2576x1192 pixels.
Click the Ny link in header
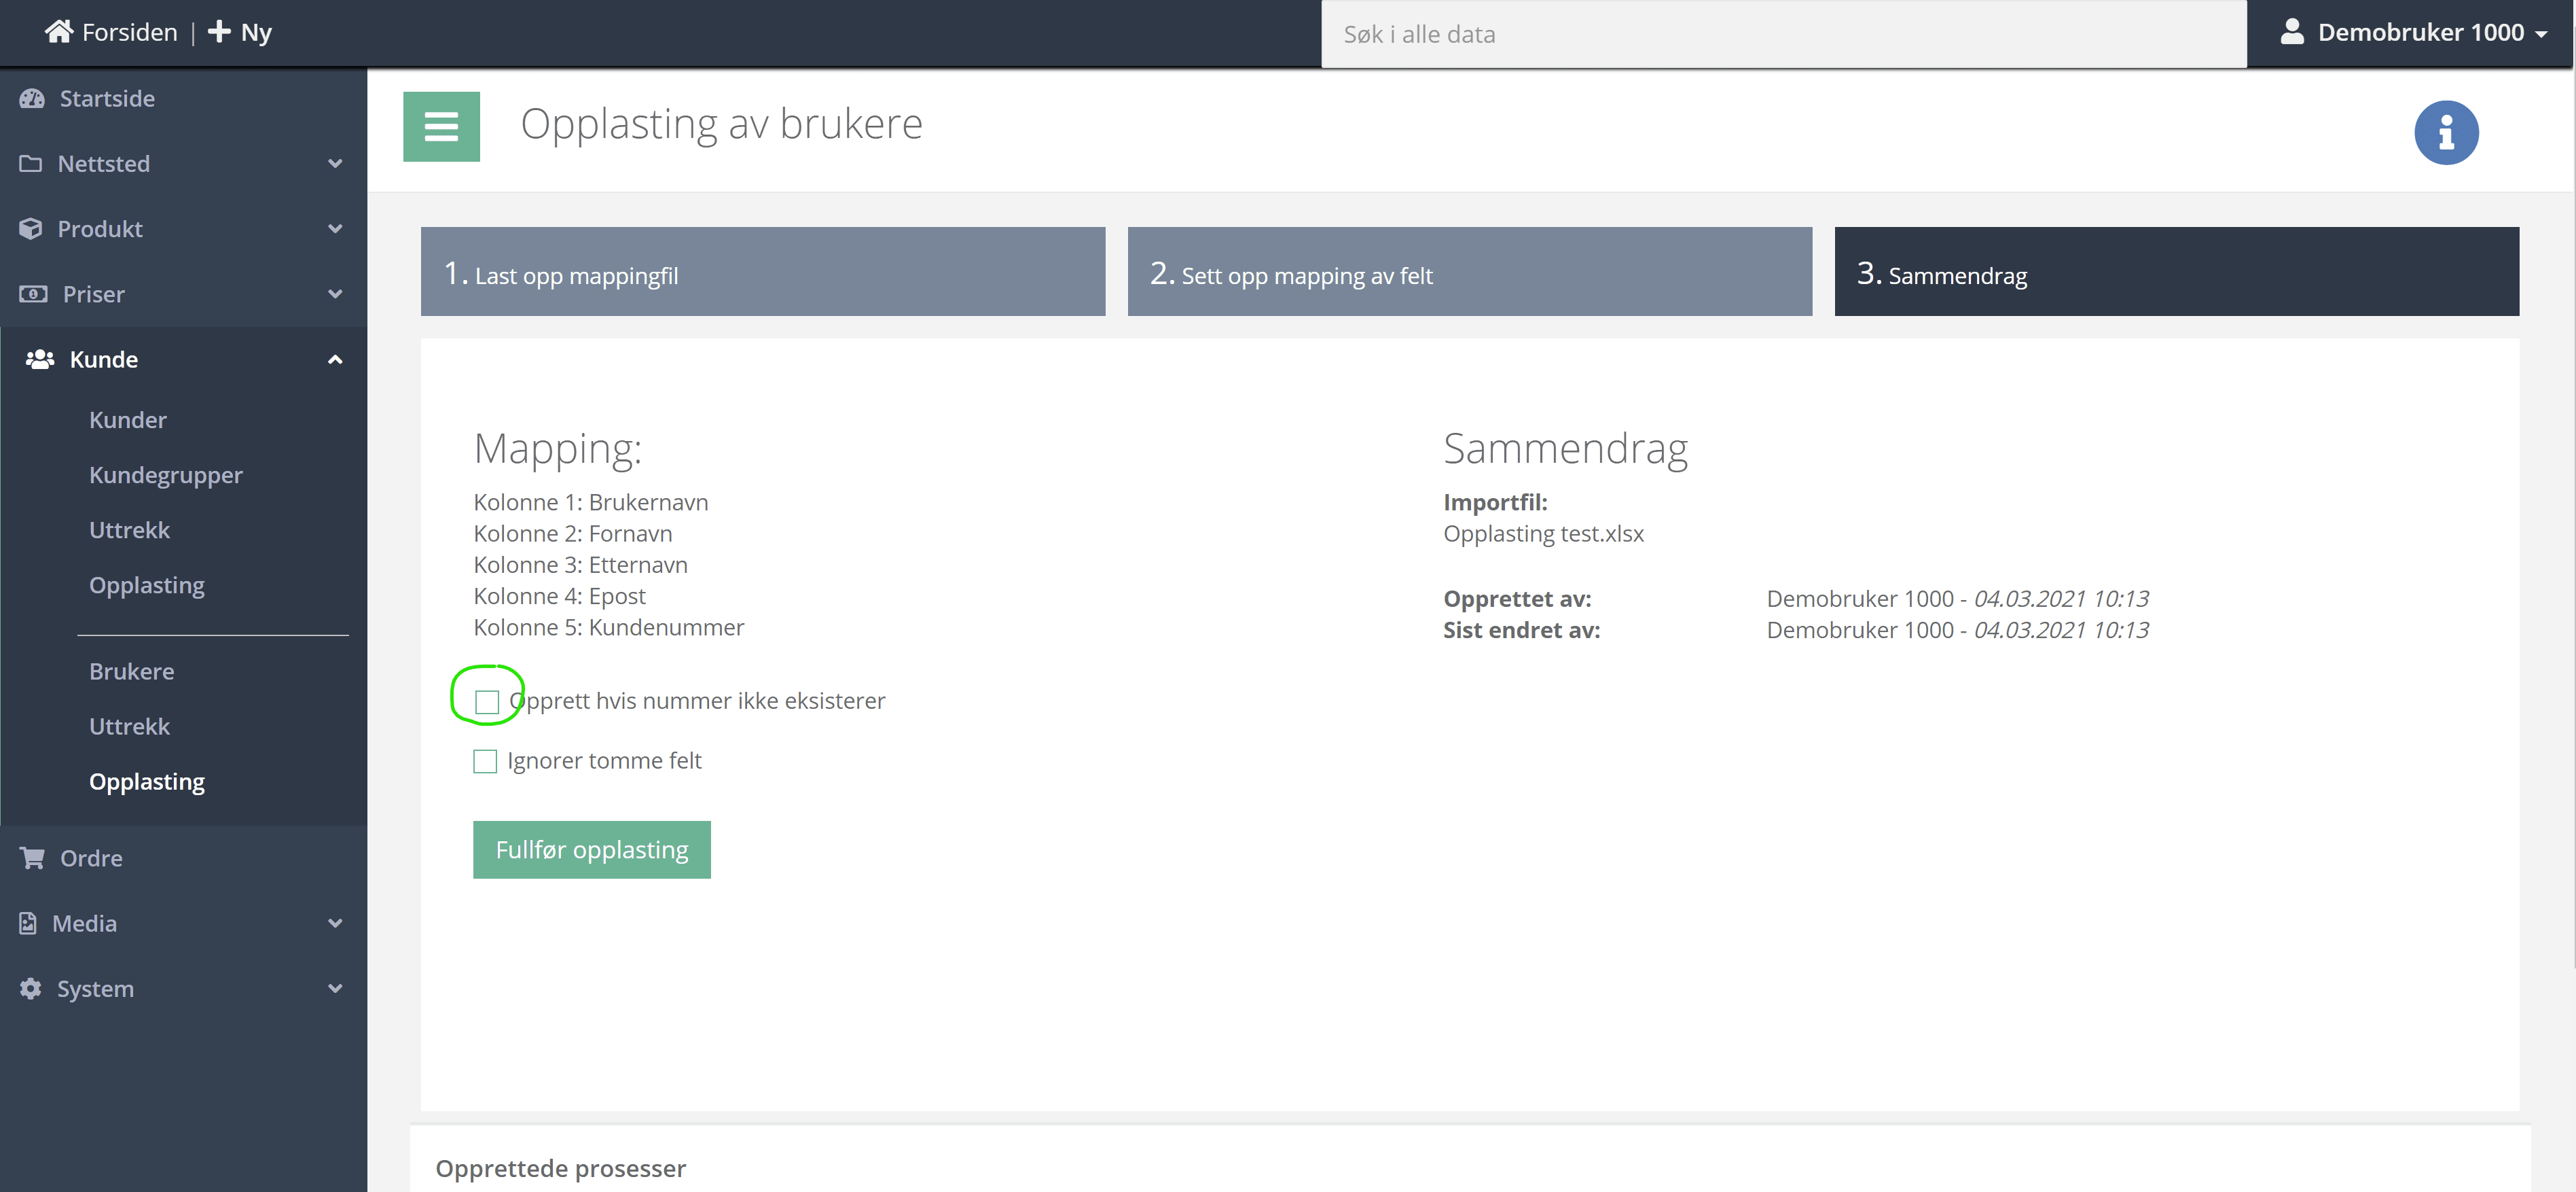coord(256,32)
